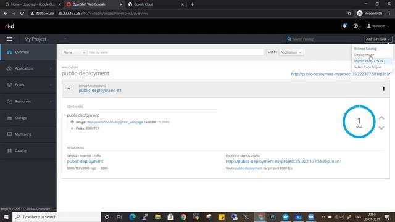Expand Applications in the sidebar
The image size is (395, 222).
coord(28,68)
